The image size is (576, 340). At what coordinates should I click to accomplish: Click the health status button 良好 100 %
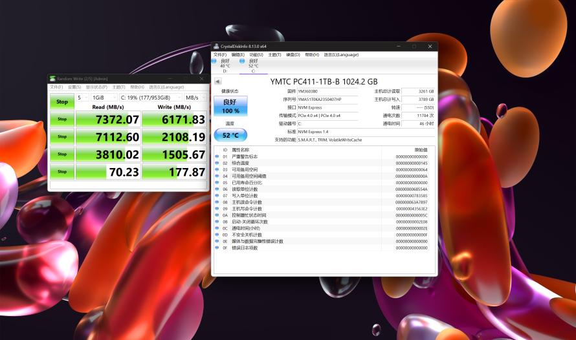coord(230,106)
